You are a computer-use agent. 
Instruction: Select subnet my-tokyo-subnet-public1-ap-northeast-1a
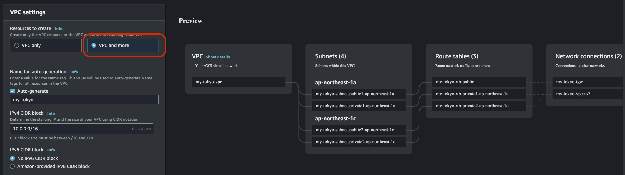pyautogui.click(x=359, y=94)
